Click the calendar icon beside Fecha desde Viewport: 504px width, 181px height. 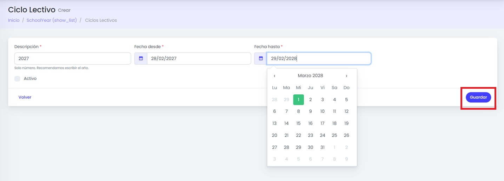pos(141,58)
